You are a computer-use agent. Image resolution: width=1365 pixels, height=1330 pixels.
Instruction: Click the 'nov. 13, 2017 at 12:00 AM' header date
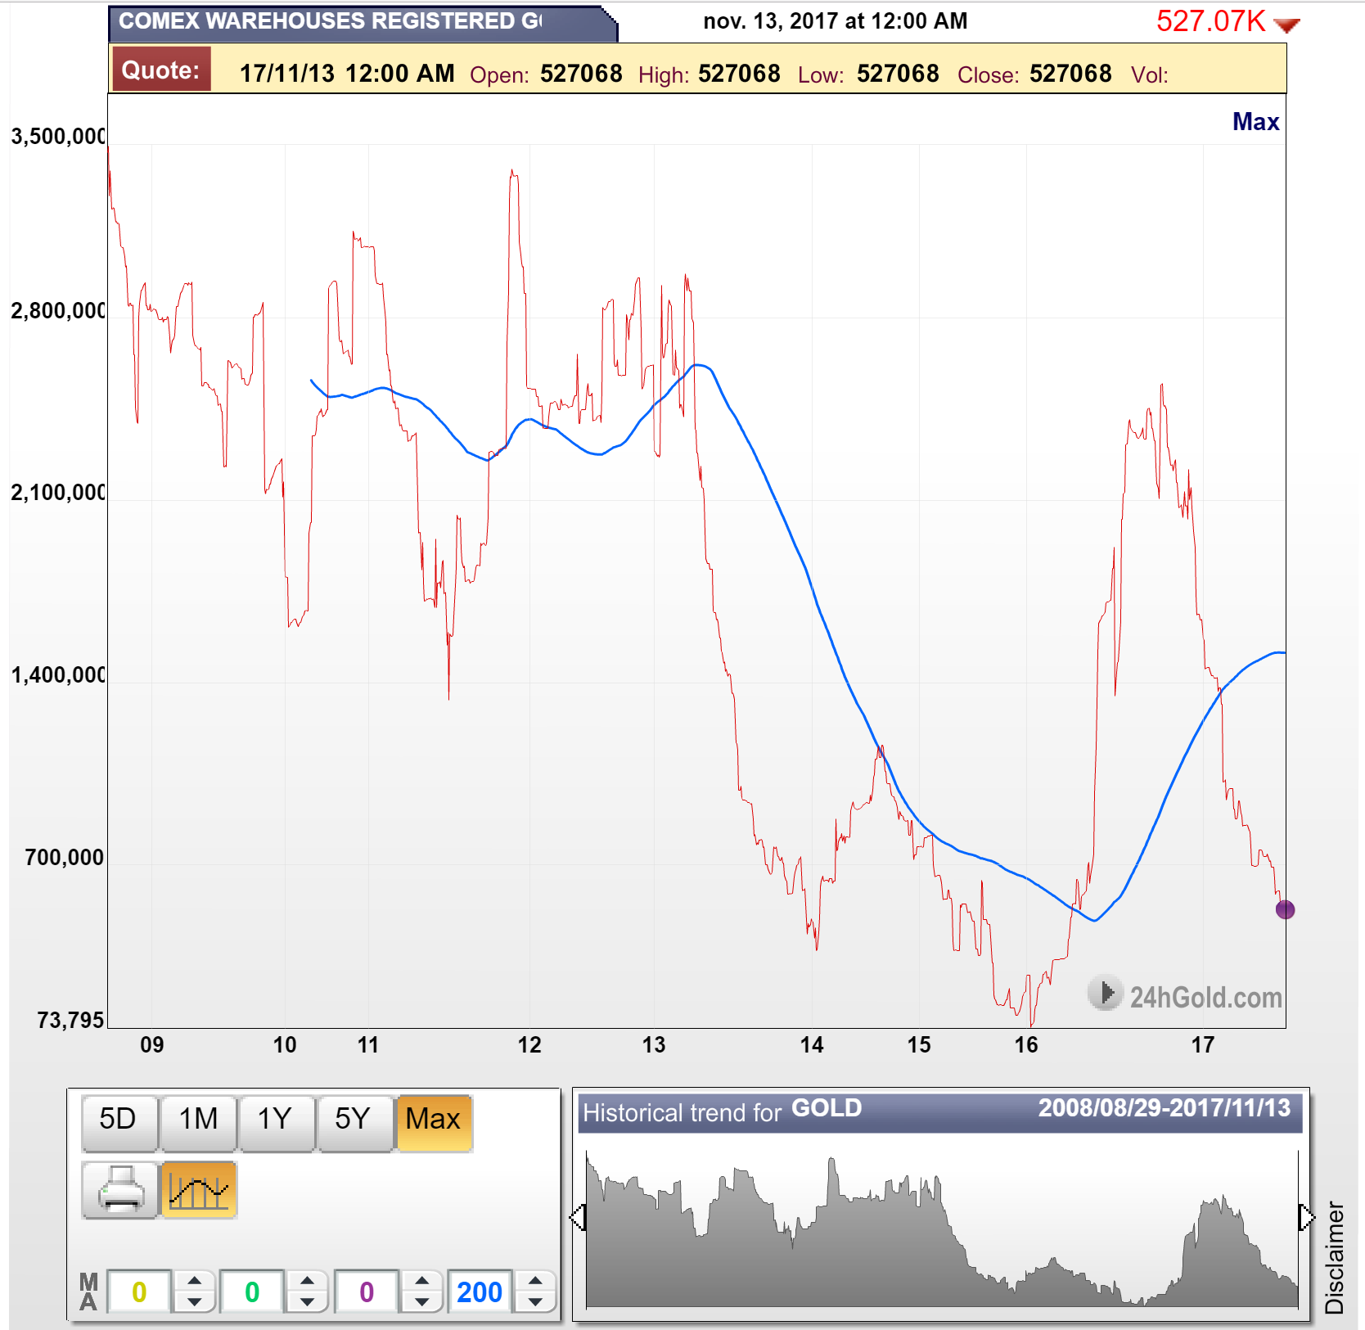[x=836, y=21]
